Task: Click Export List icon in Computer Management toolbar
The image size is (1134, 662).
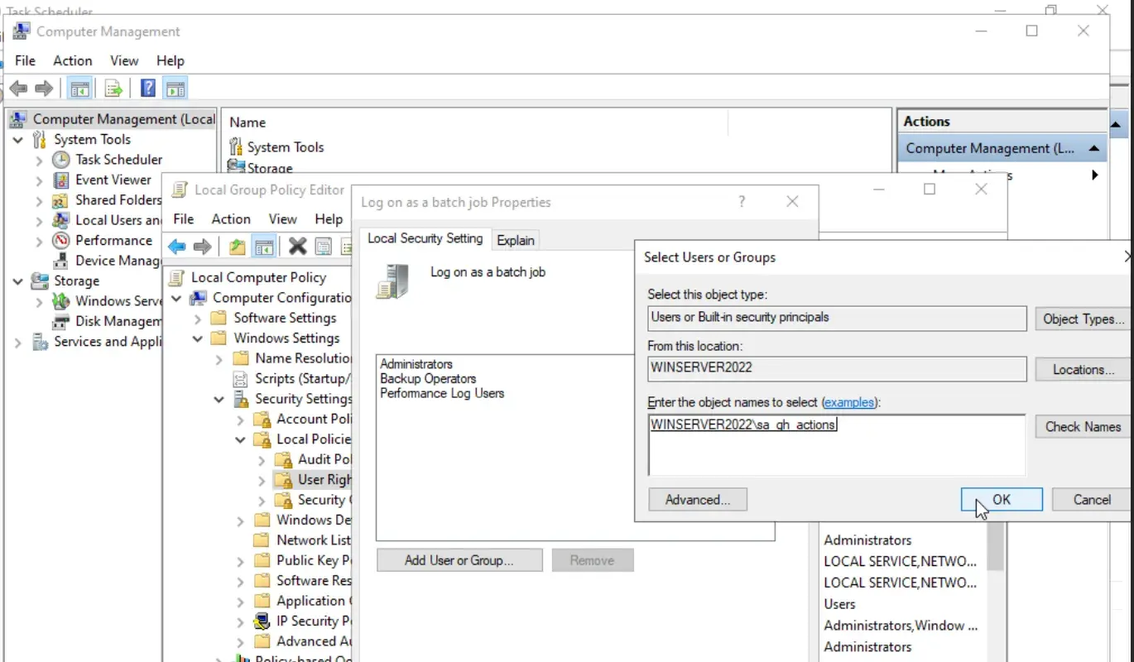Action: (x=113, y=89)
